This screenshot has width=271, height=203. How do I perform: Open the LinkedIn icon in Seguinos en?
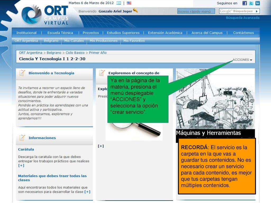(258, 3)
